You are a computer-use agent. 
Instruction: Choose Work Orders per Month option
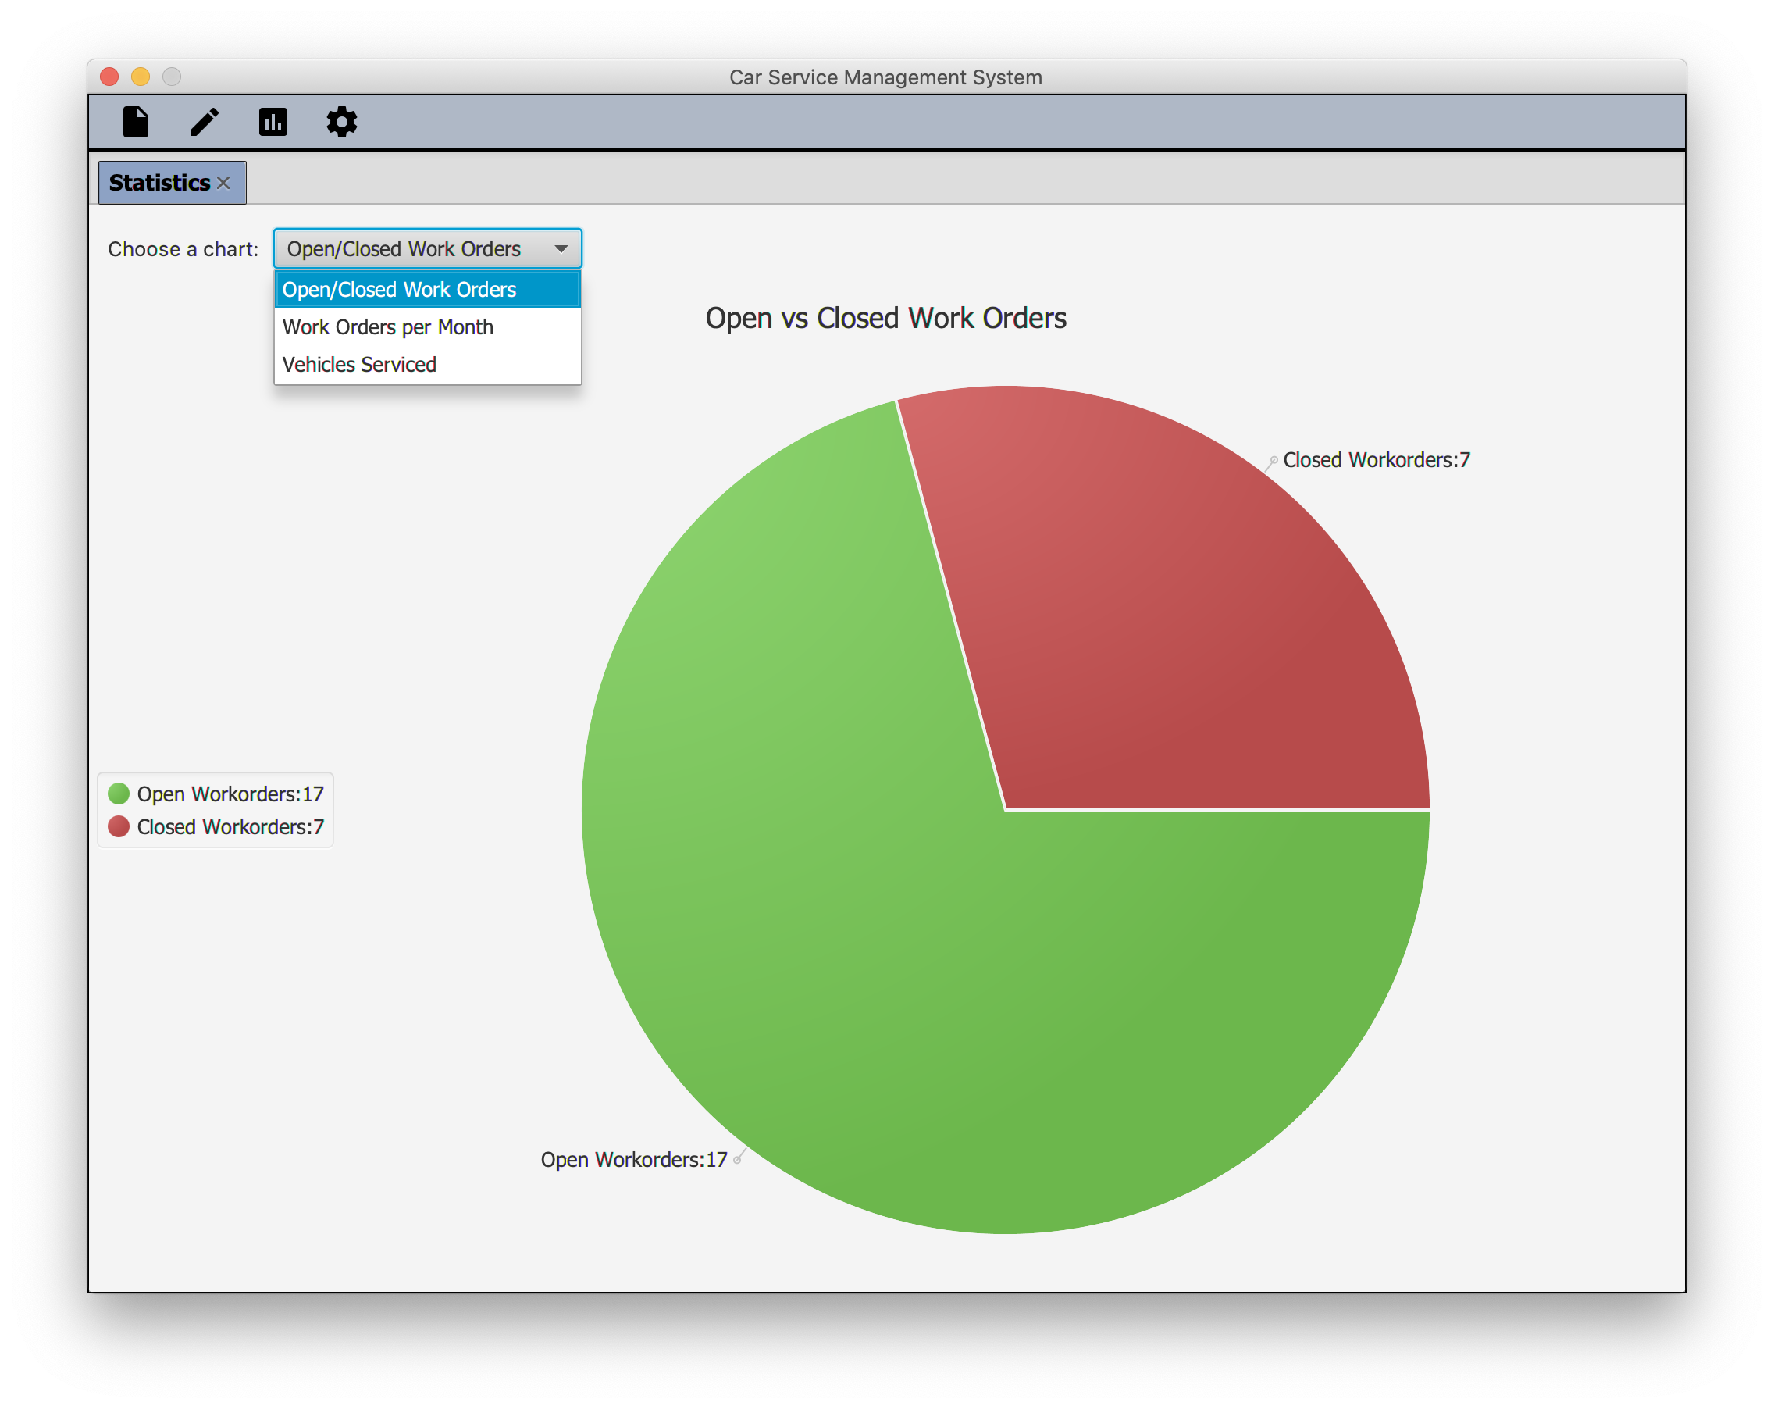[427, 326]
